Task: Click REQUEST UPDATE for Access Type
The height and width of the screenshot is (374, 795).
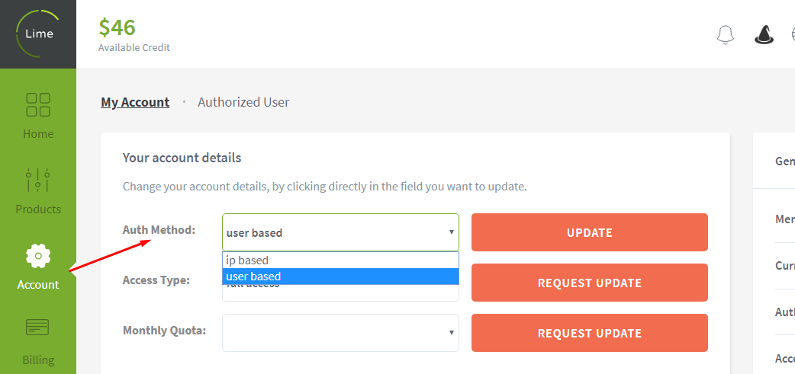Action: (x=589, y=283)
